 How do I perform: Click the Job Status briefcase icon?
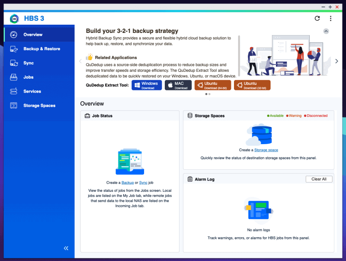pos(87,116)
